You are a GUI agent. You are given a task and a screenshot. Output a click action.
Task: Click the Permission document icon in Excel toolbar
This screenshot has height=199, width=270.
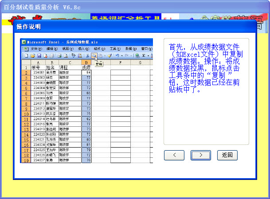[46, 55]
